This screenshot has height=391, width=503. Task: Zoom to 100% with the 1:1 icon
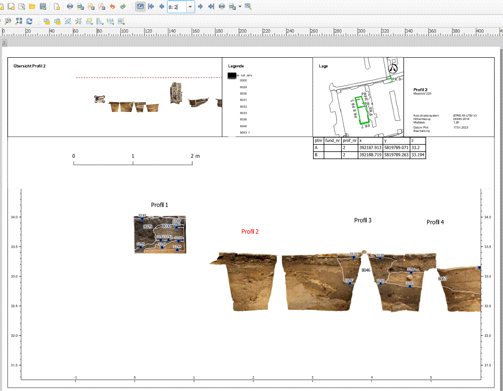8,20
